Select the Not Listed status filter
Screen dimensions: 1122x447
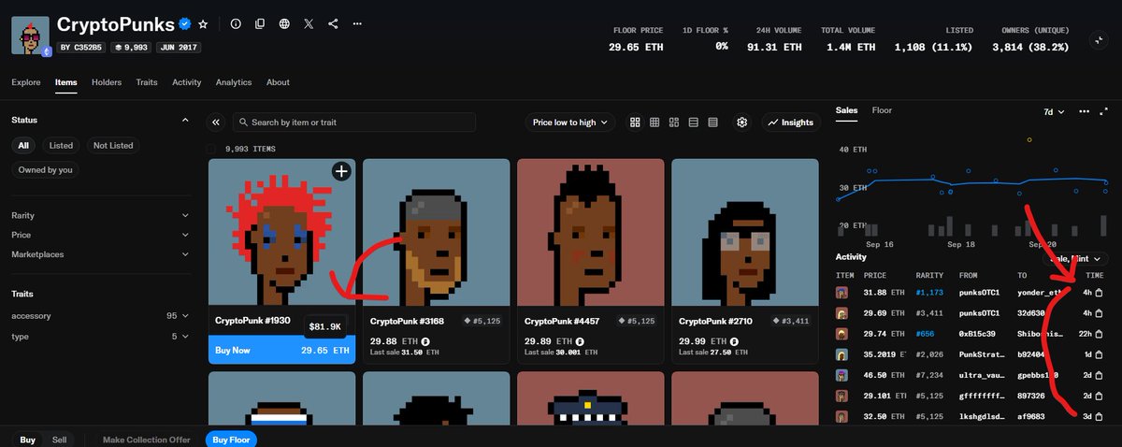click(x=113, y=146)
